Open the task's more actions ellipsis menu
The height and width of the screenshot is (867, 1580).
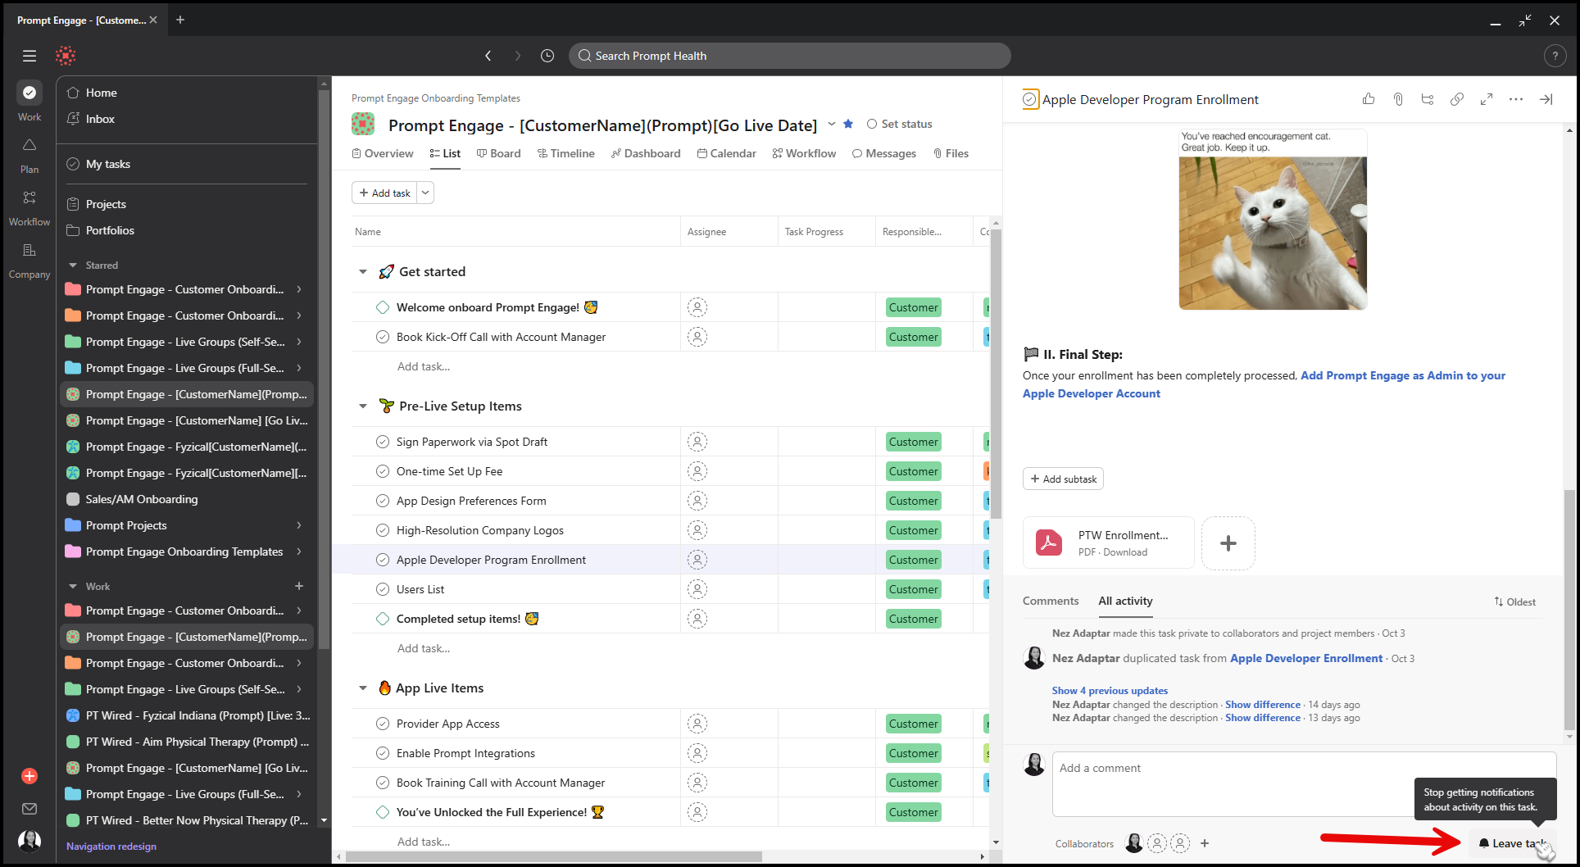pyautogui.click(x=1516, y=99)
